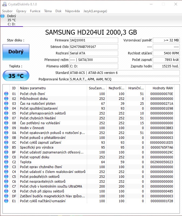Open the Disk menu
182x216 pixels.
[58, 11]
